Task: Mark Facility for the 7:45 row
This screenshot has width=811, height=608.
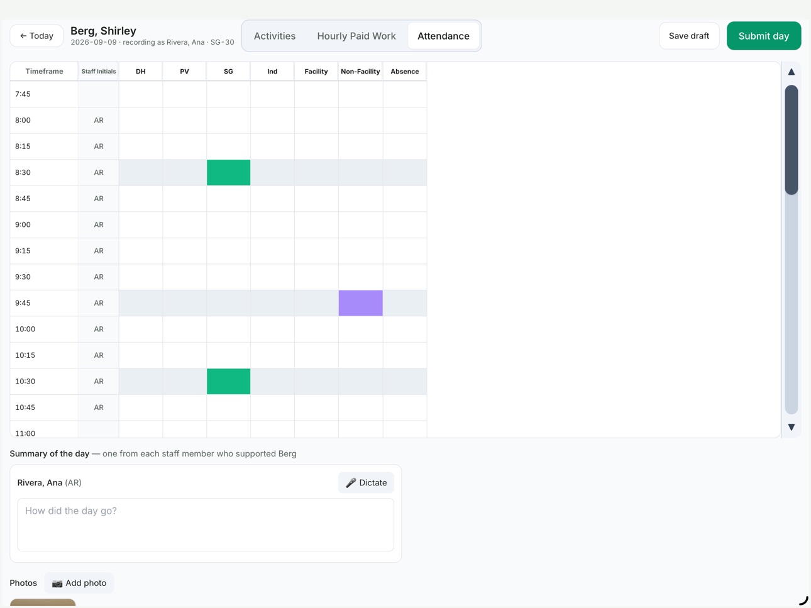Action: (316, 94)
